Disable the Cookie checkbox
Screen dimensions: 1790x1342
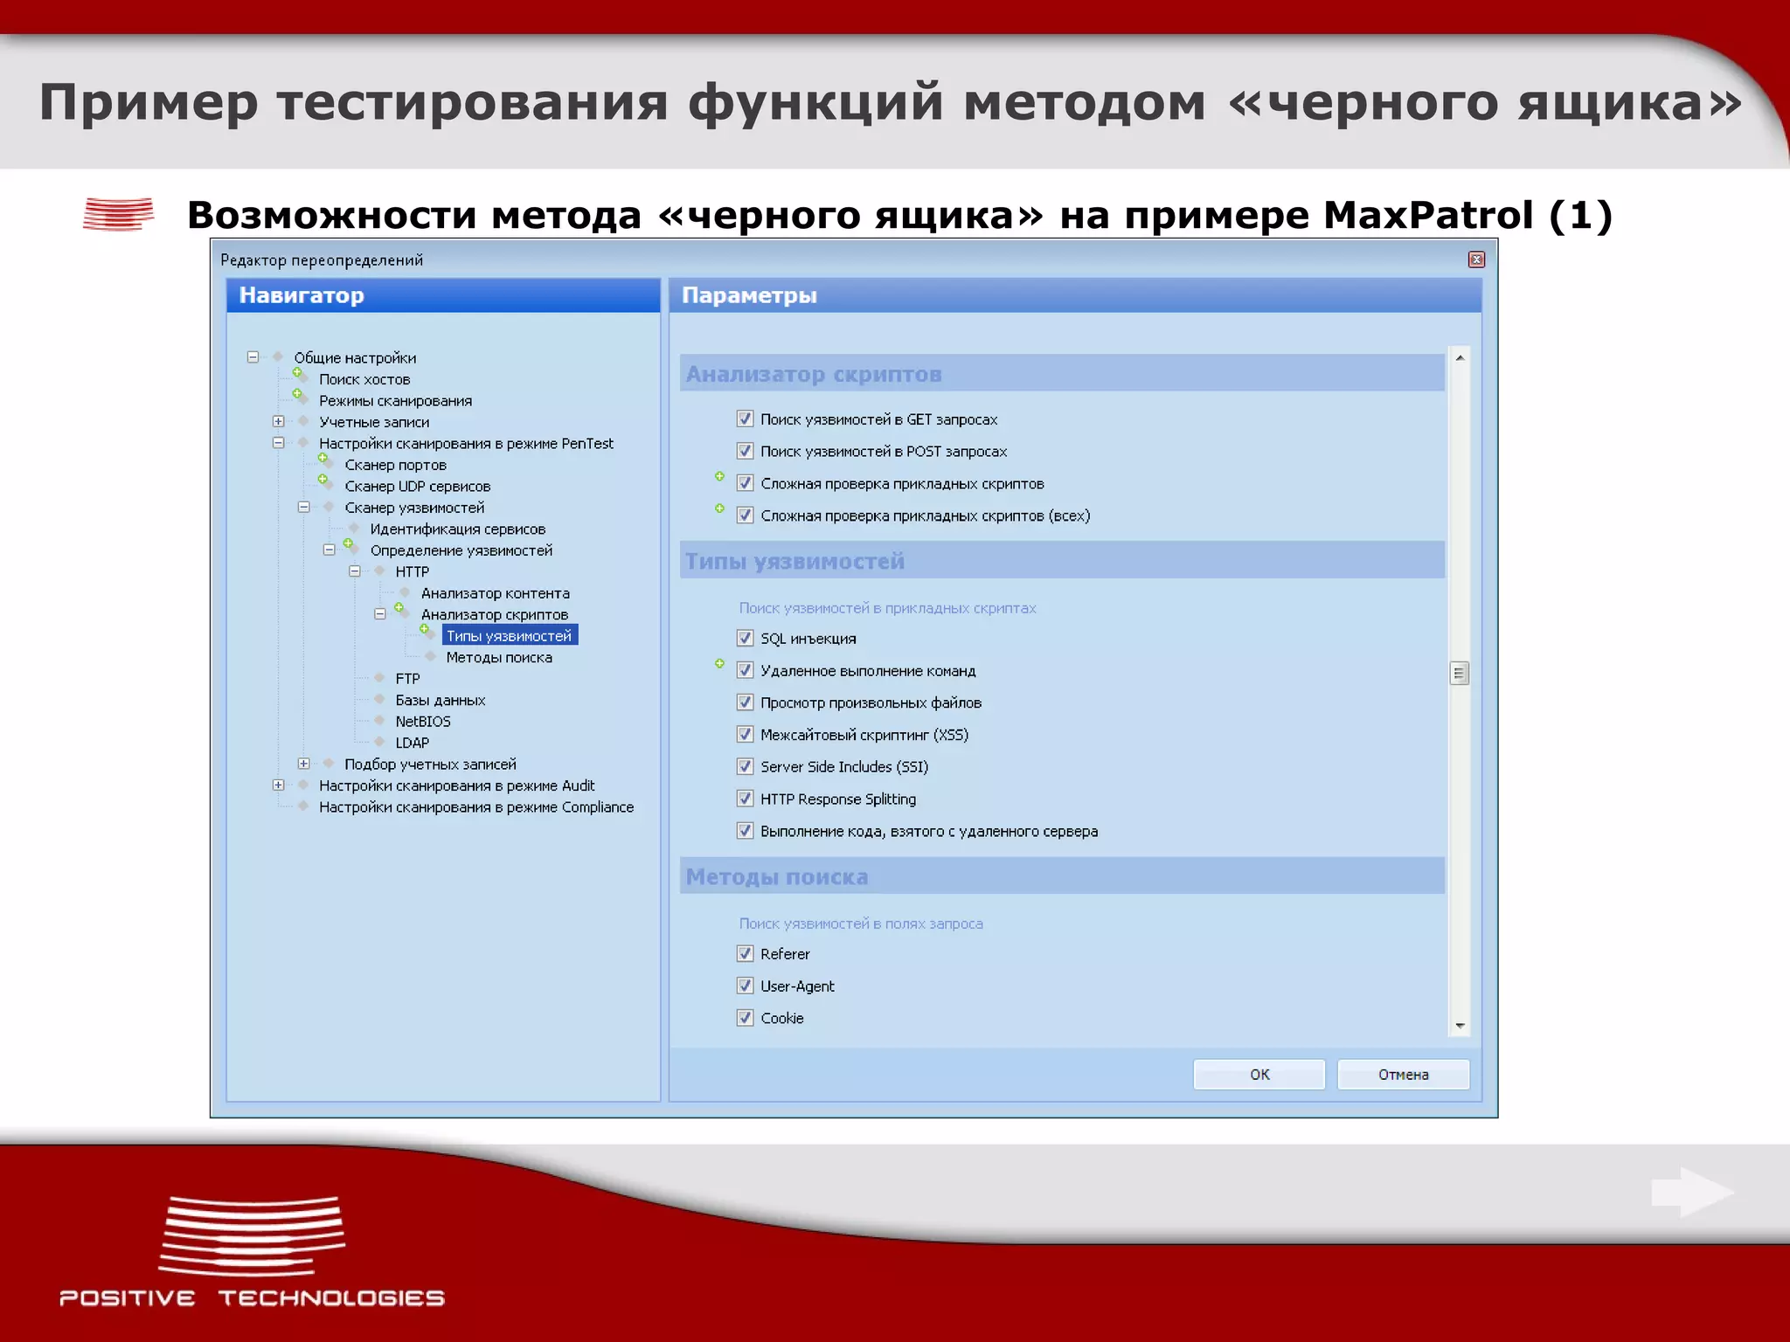point(745,1018)
